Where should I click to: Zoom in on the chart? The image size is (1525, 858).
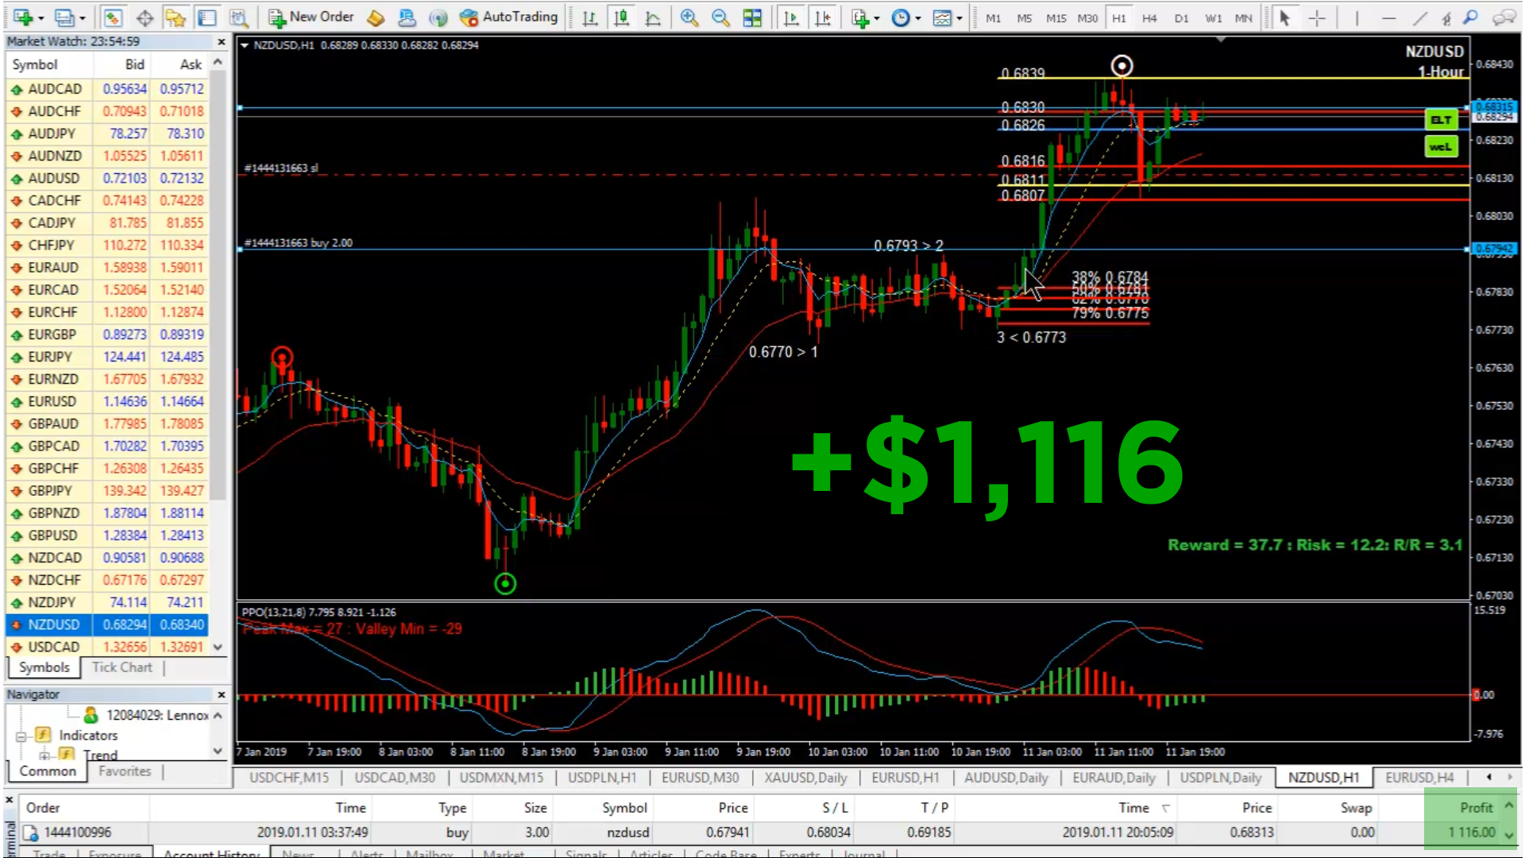click(689, 17)
